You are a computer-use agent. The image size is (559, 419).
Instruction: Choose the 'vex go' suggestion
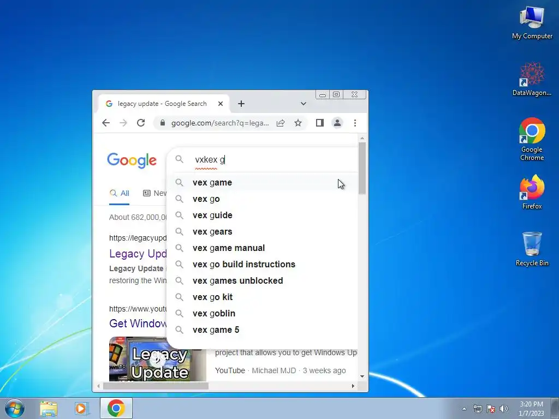pos(263,199)
